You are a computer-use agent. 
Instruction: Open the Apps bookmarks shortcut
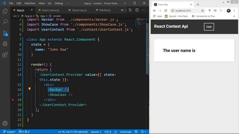[158, 16]
